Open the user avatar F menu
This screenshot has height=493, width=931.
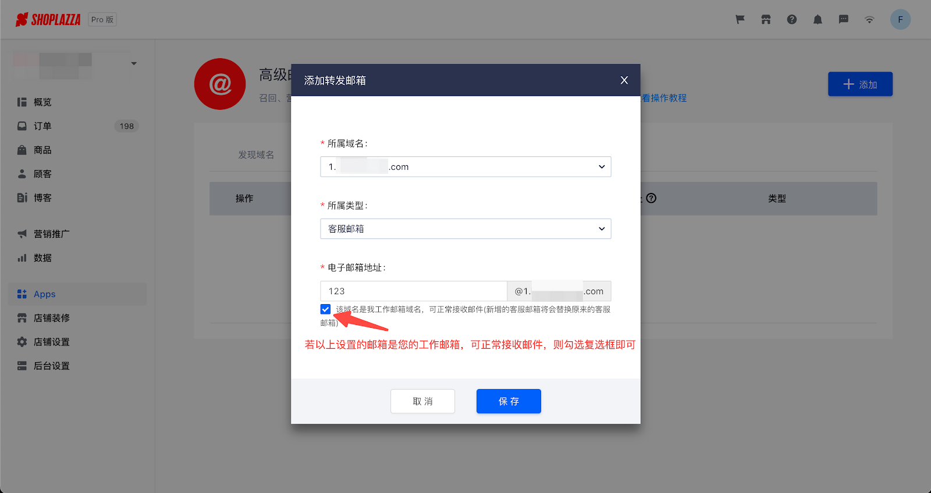pyautogui.click(x=900, y=20)
